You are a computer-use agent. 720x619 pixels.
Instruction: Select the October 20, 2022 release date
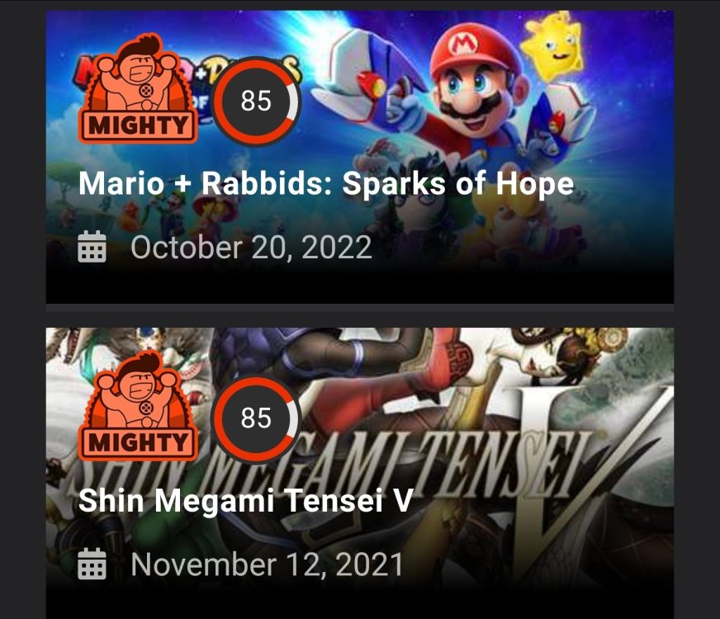(x=251, y=248)
